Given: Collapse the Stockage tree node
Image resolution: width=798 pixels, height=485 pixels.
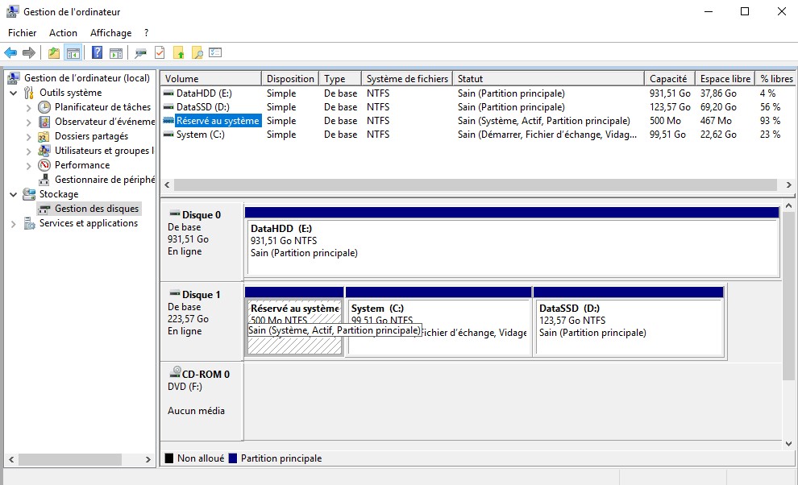Looking at the screenshot, I should 14,194.
